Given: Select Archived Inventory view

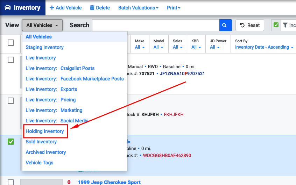Looking at the screenshot, I should pos(46,152).
